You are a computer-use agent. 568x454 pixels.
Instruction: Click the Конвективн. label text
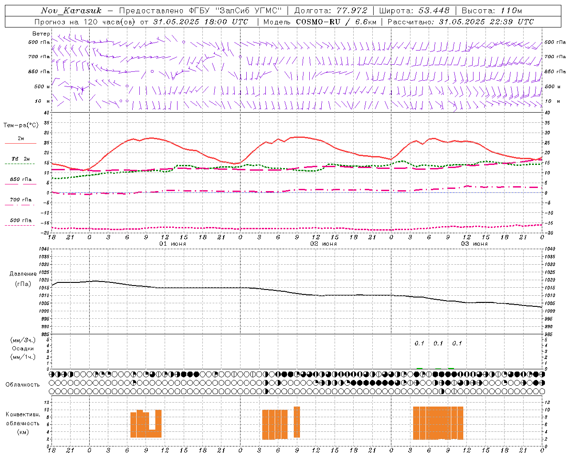[x=23, y=415]
